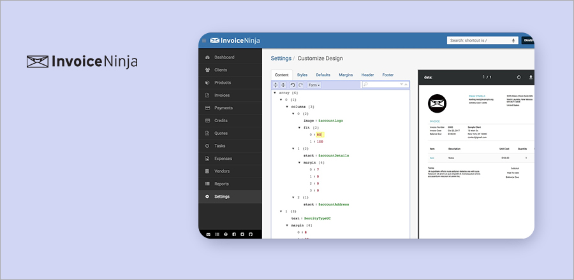Click the value 100 under fit
Image resolution: width=574 pixels, height=280 pixels.
tap(320, 142)
